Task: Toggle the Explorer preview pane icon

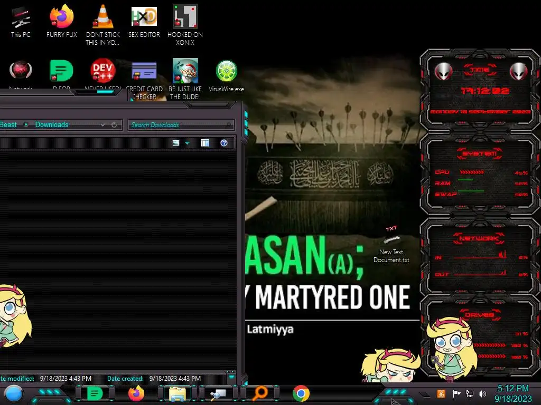Action: pos(205,143)
